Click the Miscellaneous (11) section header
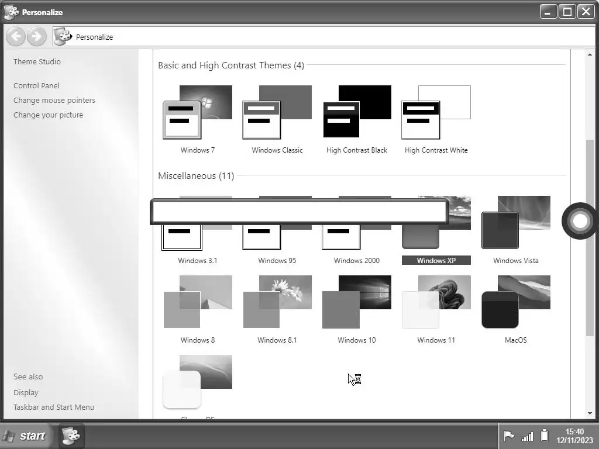Viewport: 599px width, 449px height. 196,175
